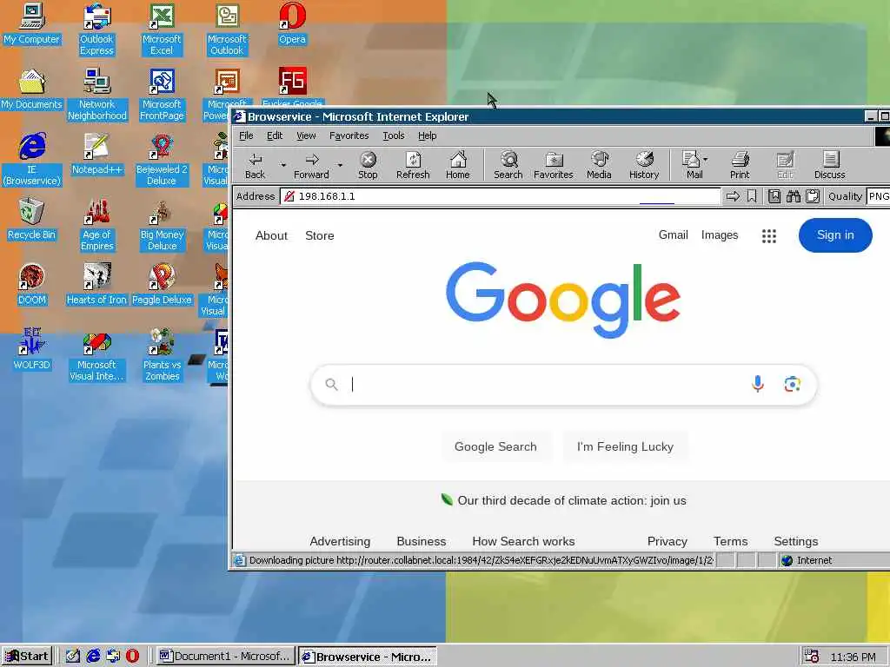Viewport: 890px width, 667px height.
Task: Select the My Computer desktop icon
Action: point(32,23)
